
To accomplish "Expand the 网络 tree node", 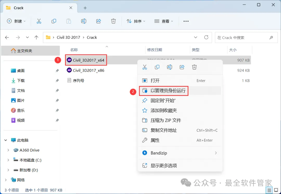I will [6, 180].
